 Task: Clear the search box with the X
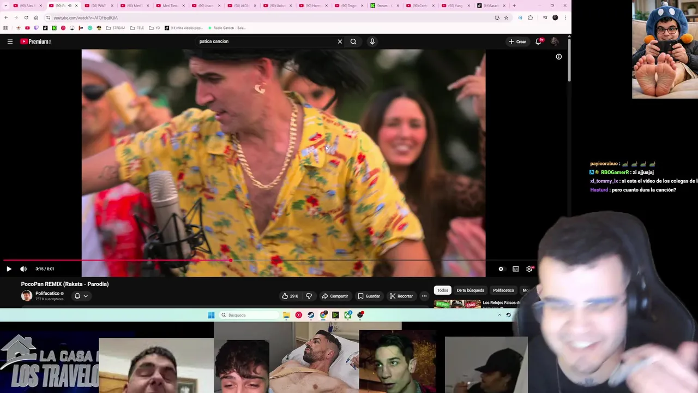(x=340, y=41)
